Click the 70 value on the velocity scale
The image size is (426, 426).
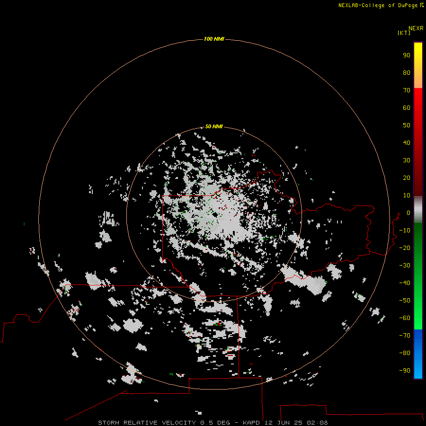[x=407, y=90]
